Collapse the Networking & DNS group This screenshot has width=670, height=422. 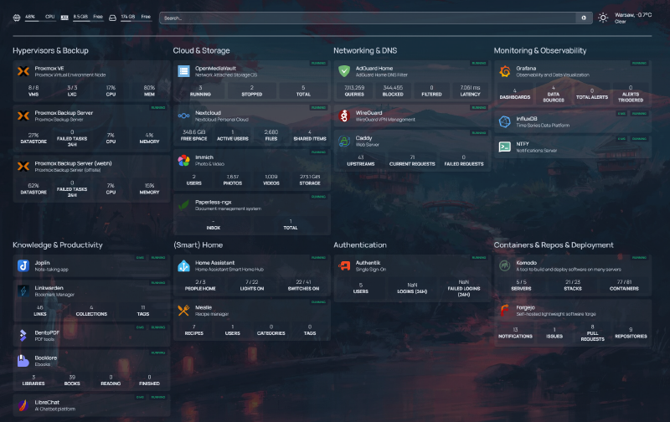[365, 50]
